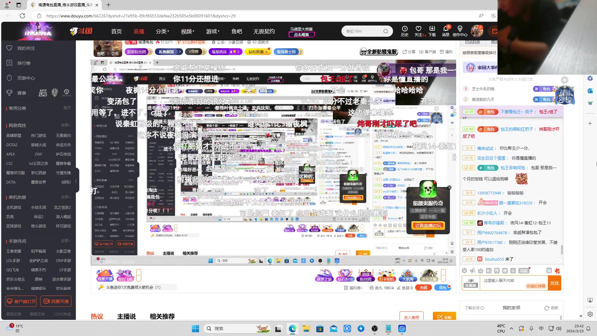The image size is (597, 336).
Task: Click the 粉 fan danmaku icon
Action: [488, 271]
